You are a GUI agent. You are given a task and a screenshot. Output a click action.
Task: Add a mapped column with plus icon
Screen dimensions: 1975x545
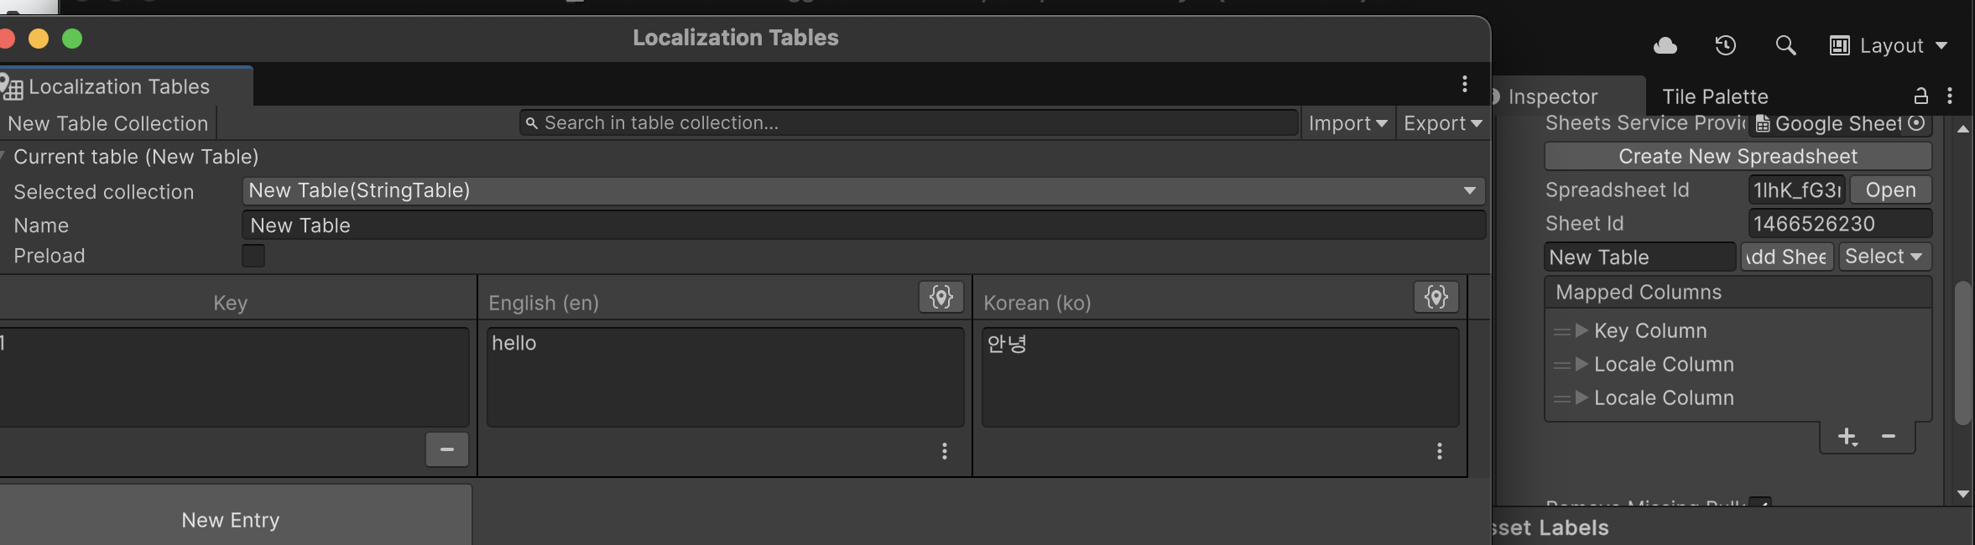pyautogui.click(x=1847, y=437)
